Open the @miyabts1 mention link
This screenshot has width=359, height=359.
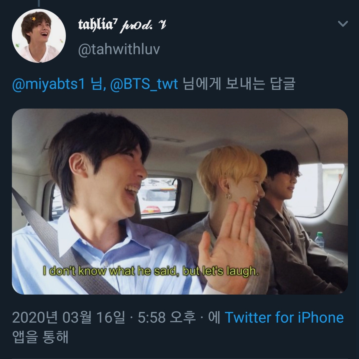49,84
